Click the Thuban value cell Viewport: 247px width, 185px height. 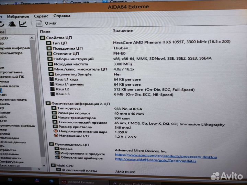[121, 48]
